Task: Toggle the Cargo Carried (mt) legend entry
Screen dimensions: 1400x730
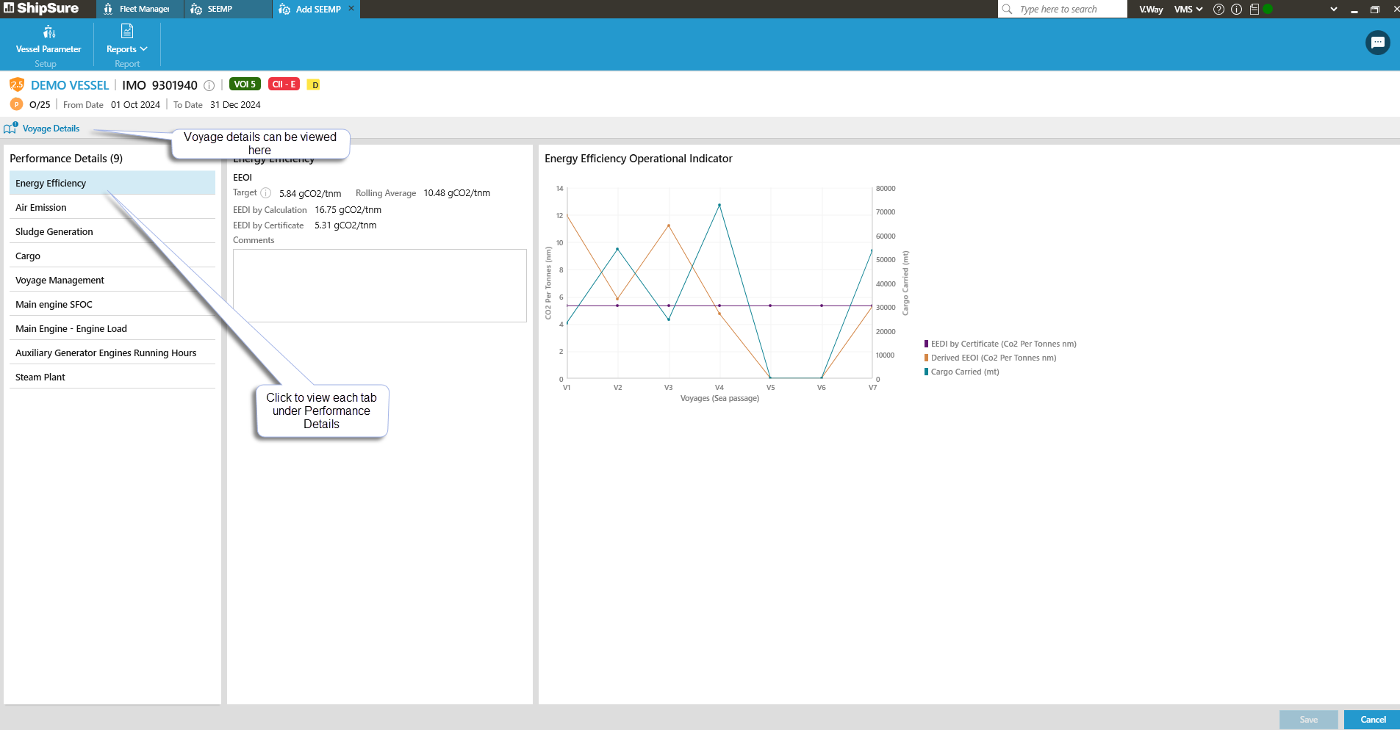Action: pos(961,372)
